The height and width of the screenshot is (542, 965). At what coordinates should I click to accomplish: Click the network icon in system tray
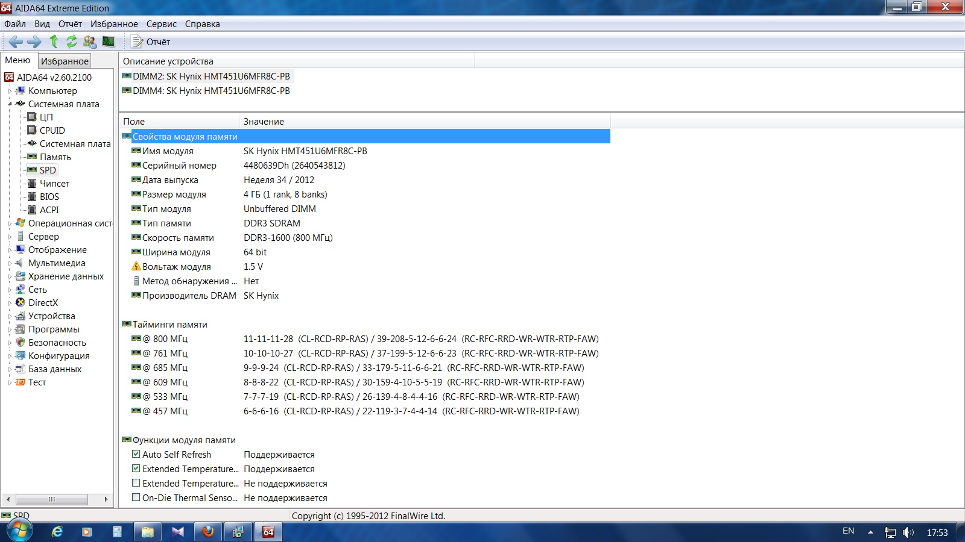[x=890, y=532]
